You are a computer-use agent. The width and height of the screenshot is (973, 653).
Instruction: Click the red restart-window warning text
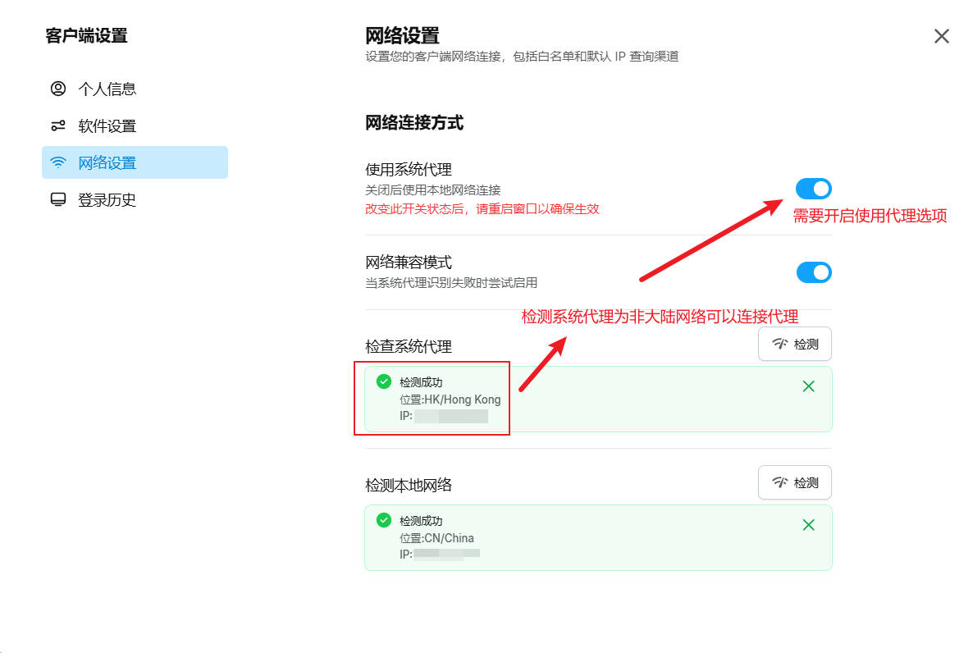tap(482, 209)
